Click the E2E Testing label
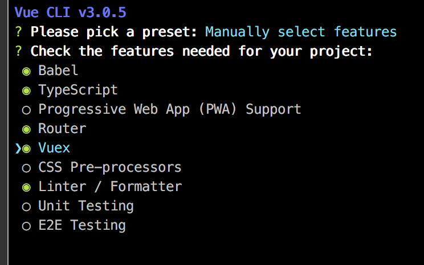Viewport: 424px width, 265px height. click(x=82, y=226)
